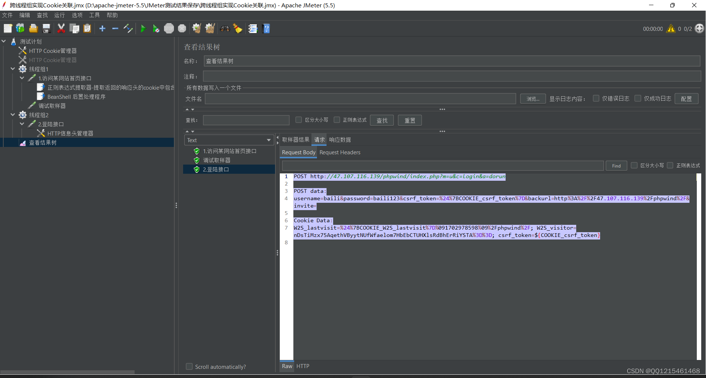Click Start no pauses icon

click(x=156, y=28)
